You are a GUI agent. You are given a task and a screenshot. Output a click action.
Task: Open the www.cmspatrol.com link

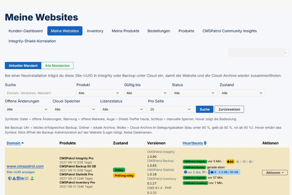[x=25, y=166]
